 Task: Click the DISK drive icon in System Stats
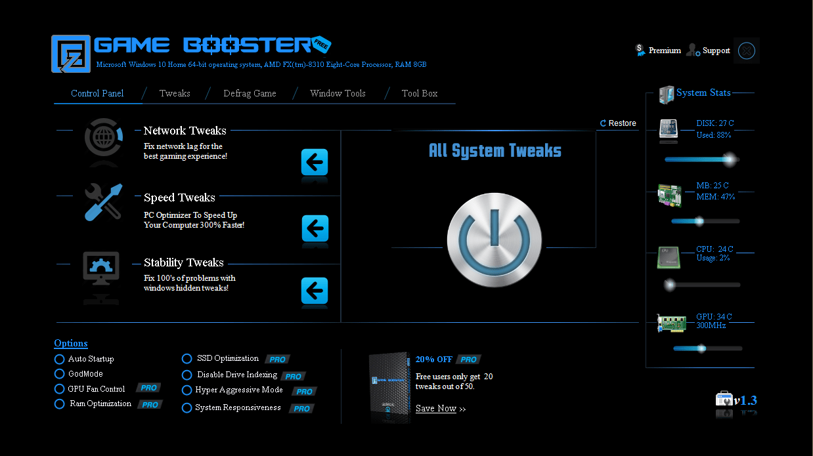[668, 129]
